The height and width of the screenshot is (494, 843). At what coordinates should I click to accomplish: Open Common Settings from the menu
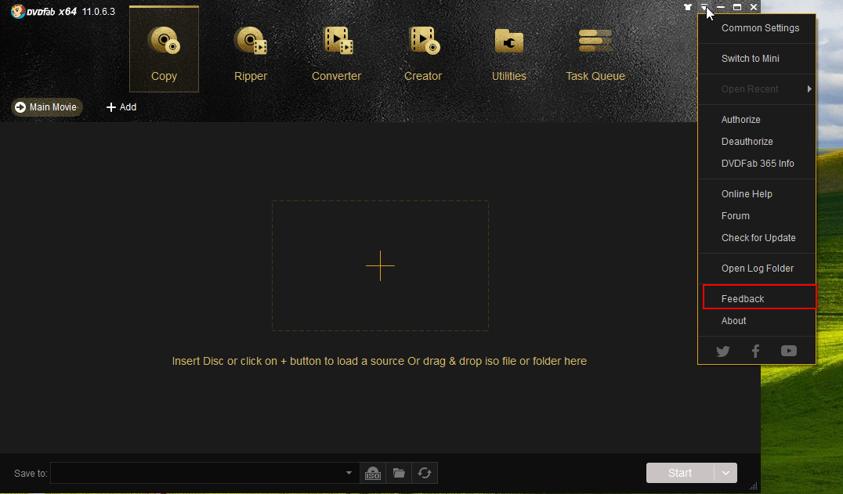point(760,28)
